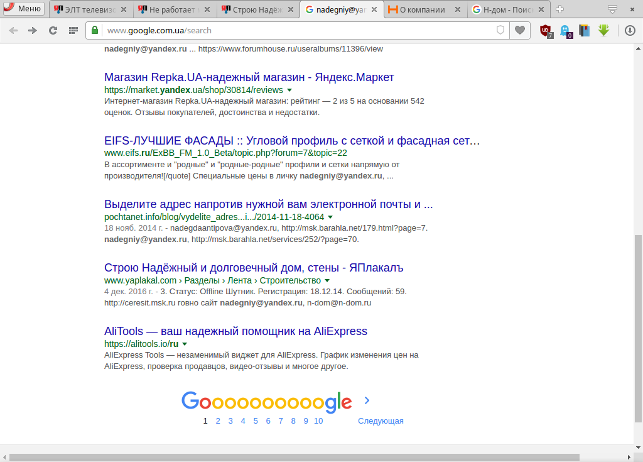Click the blue book extension icon
The width and height of the screenshot is (643, 462).
pyautogui.click(x=585, y=30)
